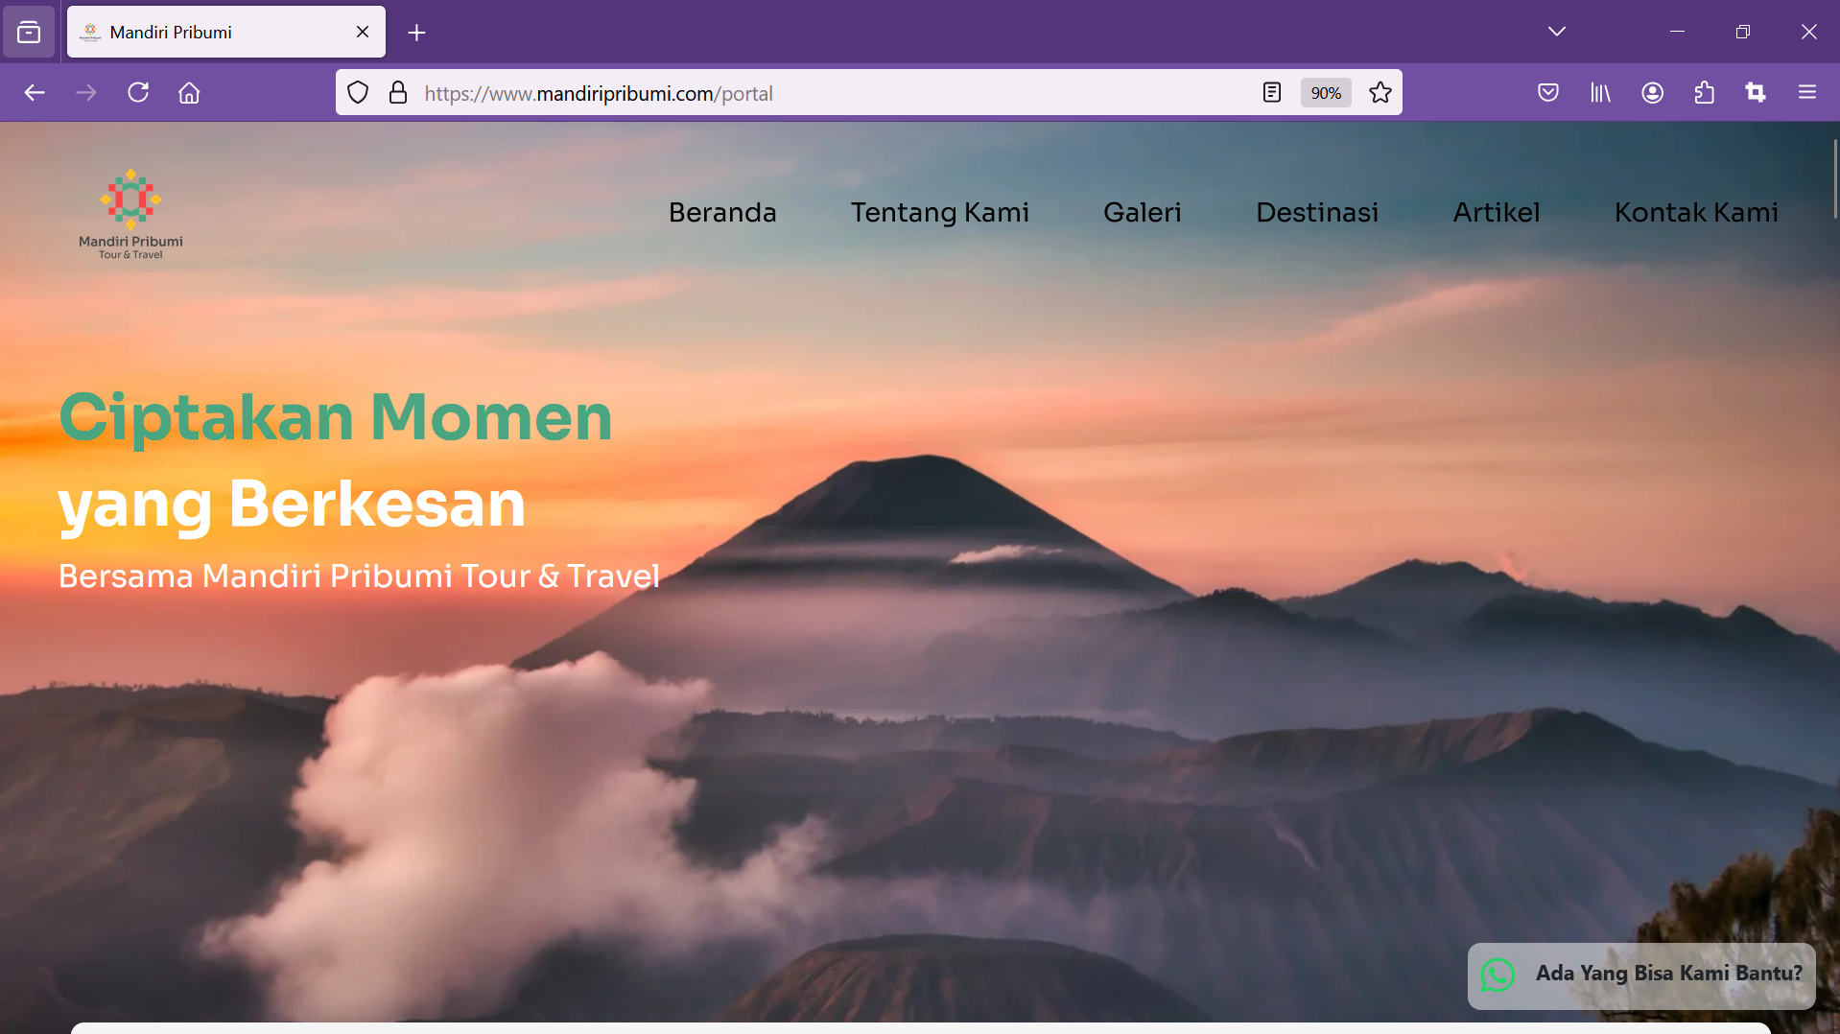Viewport: 1840px width, 1034px height.
Task: Toggle Reader View for this page
Action: coord(1271,93)
